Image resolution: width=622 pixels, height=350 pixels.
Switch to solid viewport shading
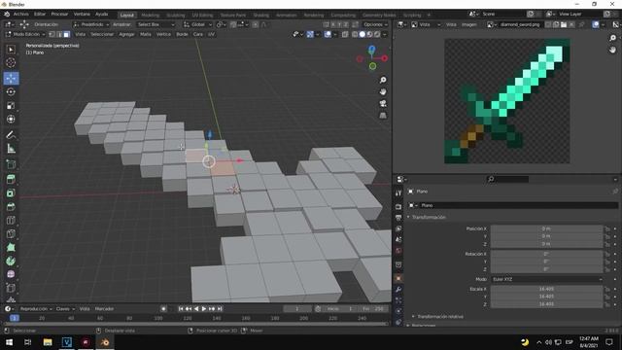click(363, 35)
